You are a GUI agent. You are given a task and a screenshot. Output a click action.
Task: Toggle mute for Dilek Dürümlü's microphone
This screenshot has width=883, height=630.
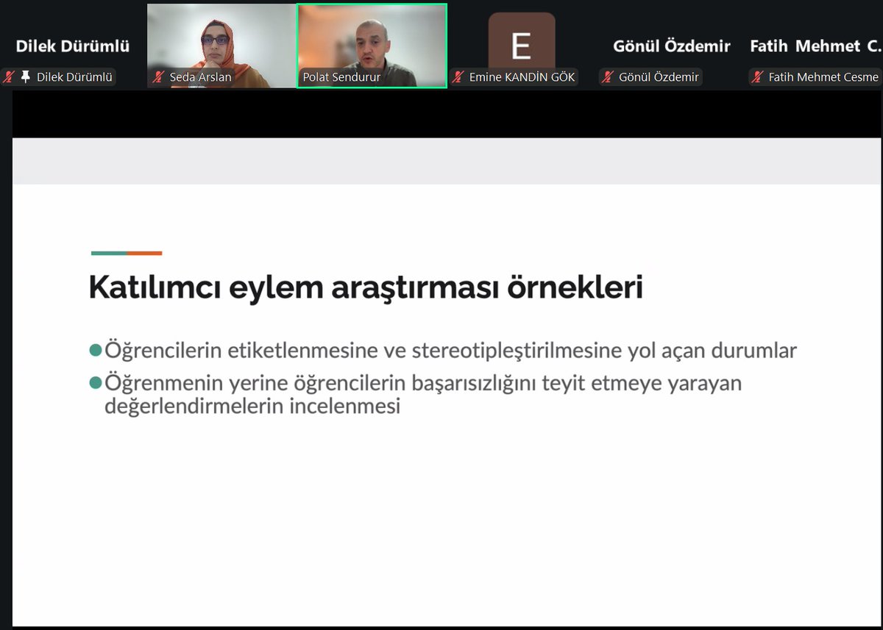pyautogui.click(x=7, y=76)
